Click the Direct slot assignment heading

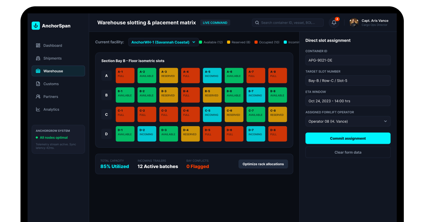[x=328, y=41]
